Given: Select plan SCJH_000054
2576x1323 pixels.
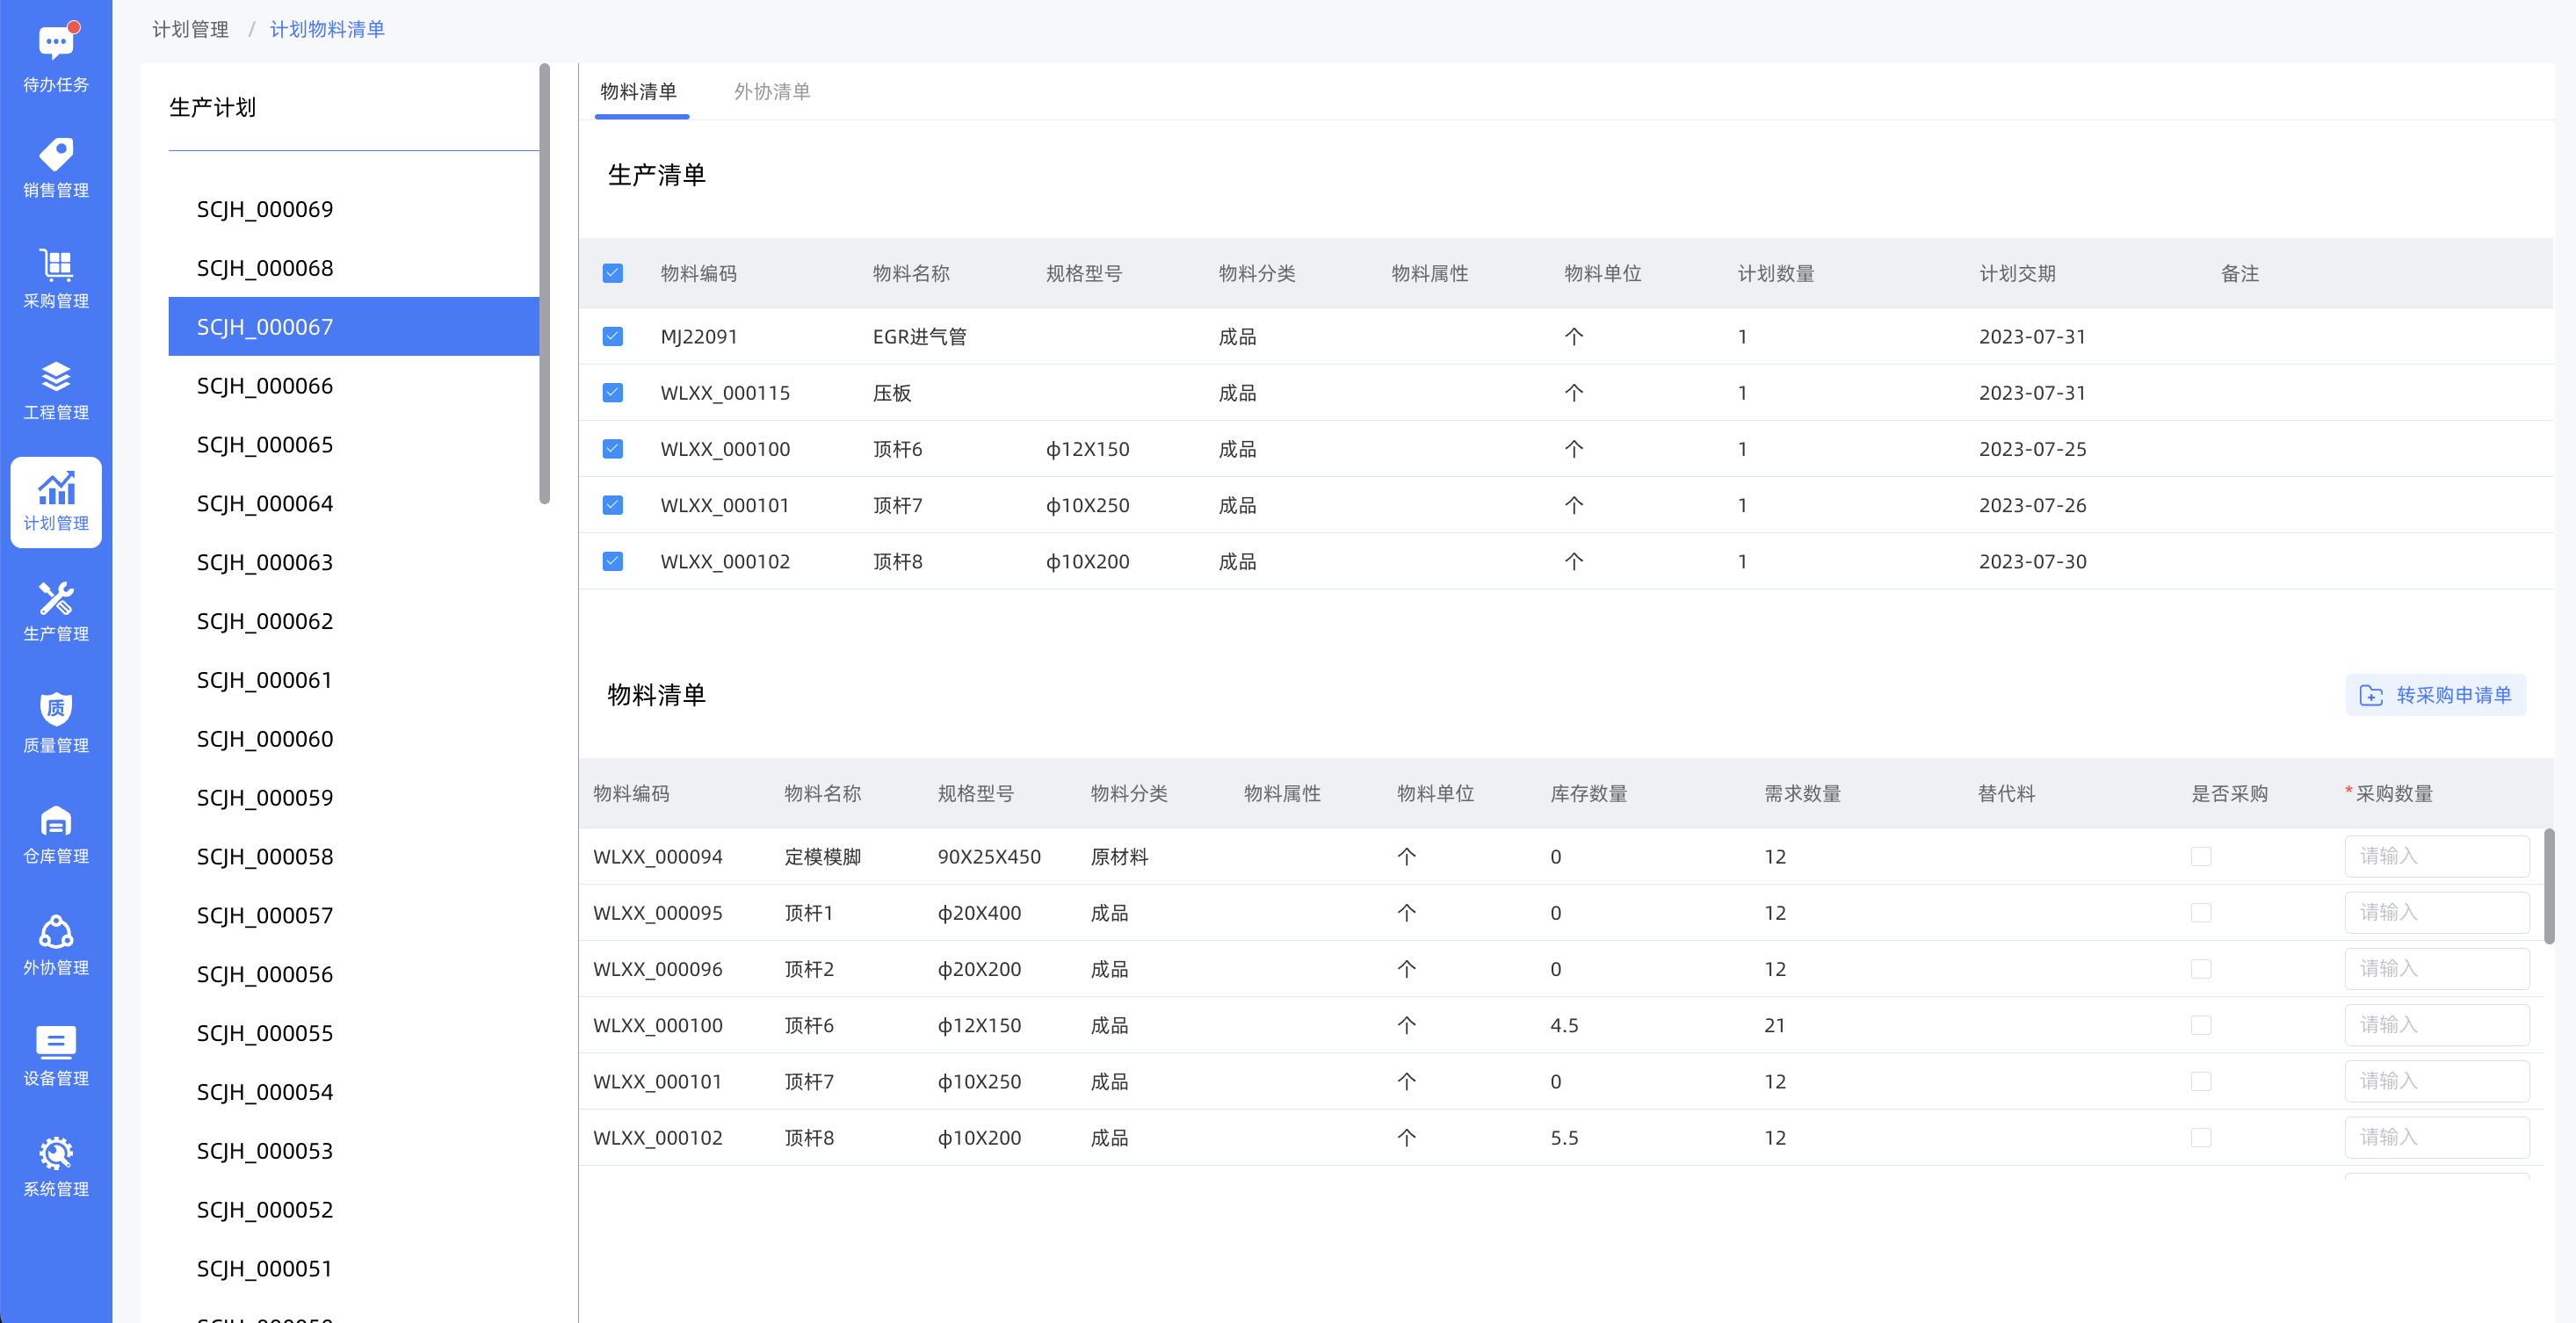Looking at the screenshot, I should point(354,1092).
